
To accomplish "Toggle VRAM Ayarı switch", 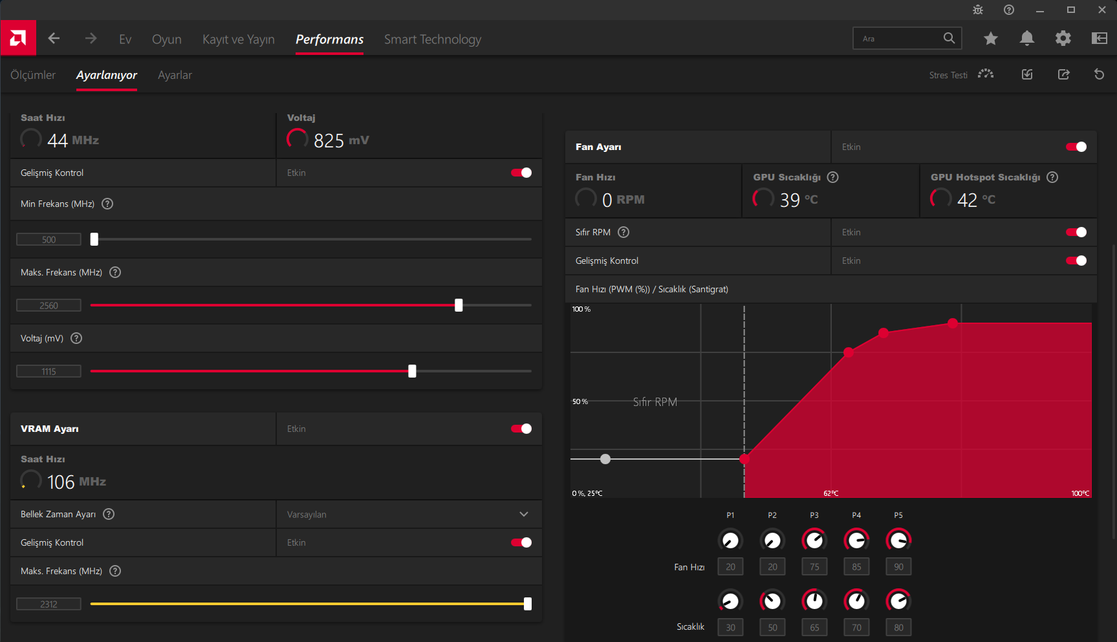I will (x=521, y=429).
